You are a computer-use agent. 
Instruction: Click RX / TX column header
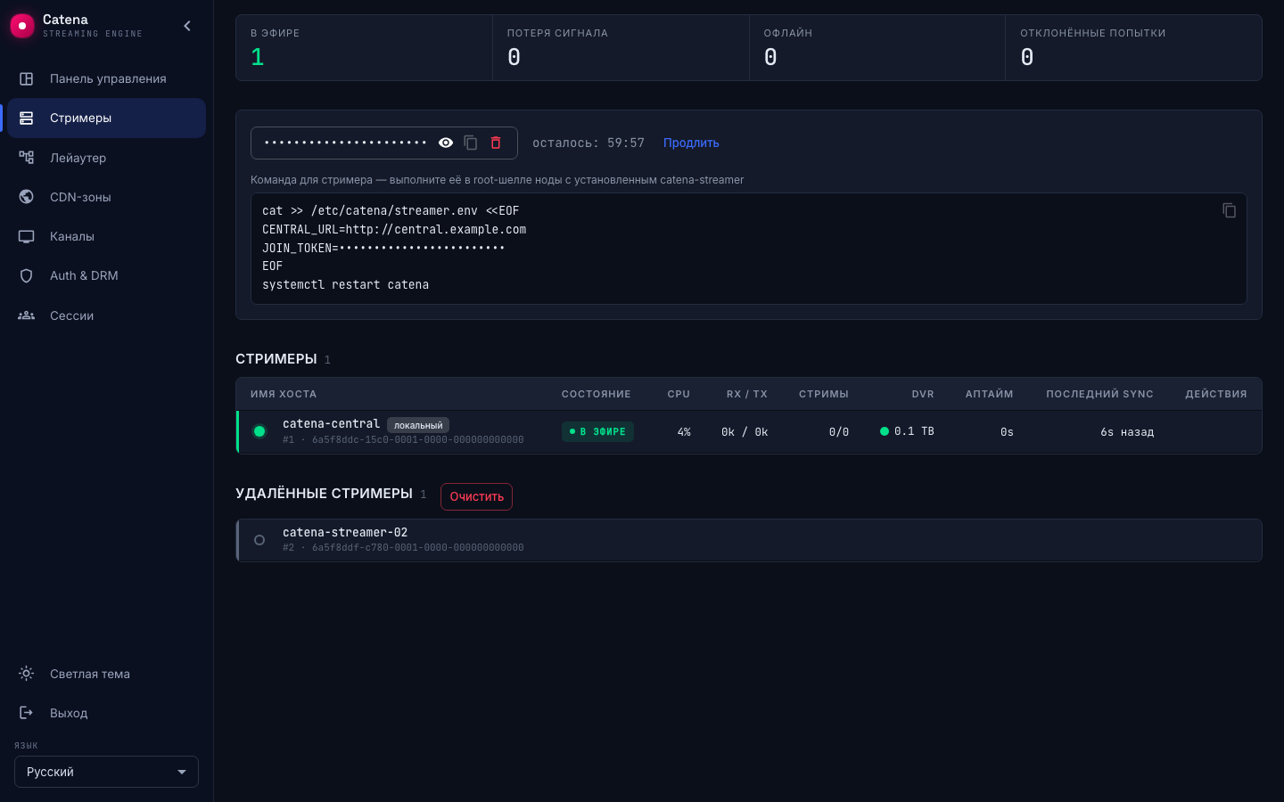(747, 394)
